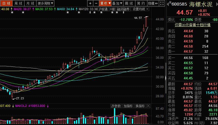Open the 复权 dropdown
This screenshot has height=125, width=218.
click(105, 3)
